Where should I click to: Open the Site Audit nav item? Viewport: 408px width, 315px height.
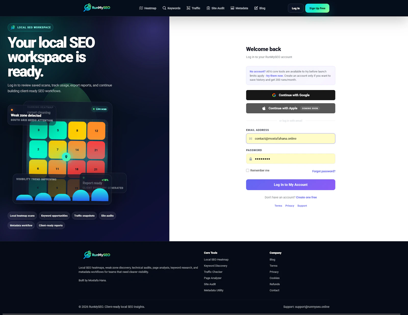coord(215,8)
